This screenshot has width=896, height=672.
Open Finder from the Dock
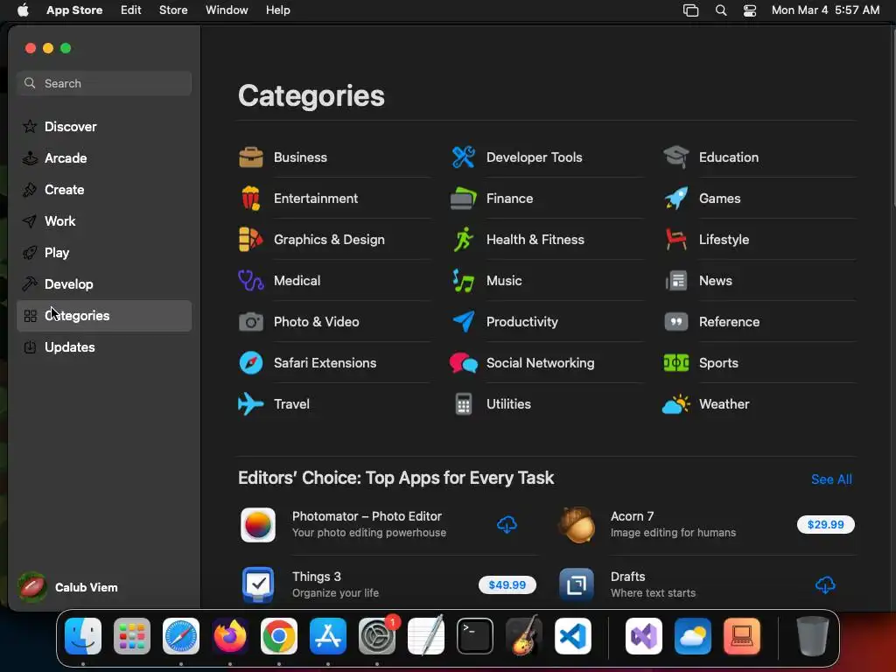pyautogui.click(x=83, y=636)
